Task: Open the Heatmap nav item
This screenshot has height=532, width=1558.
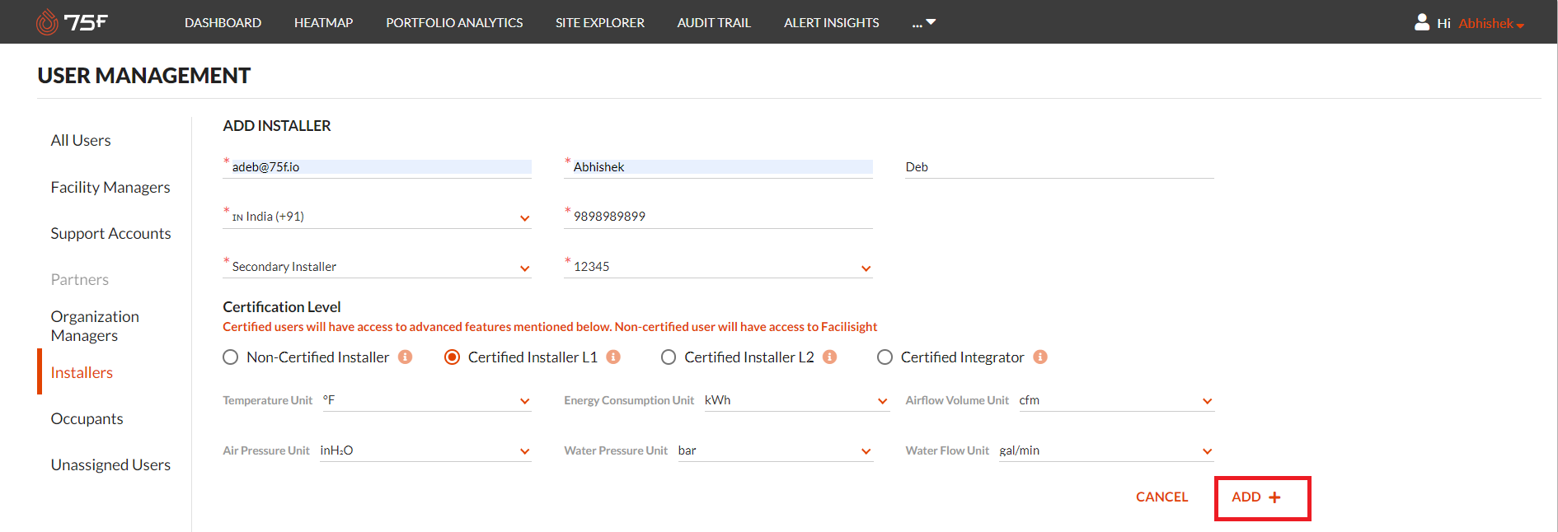Action: [x=323, y=23]
